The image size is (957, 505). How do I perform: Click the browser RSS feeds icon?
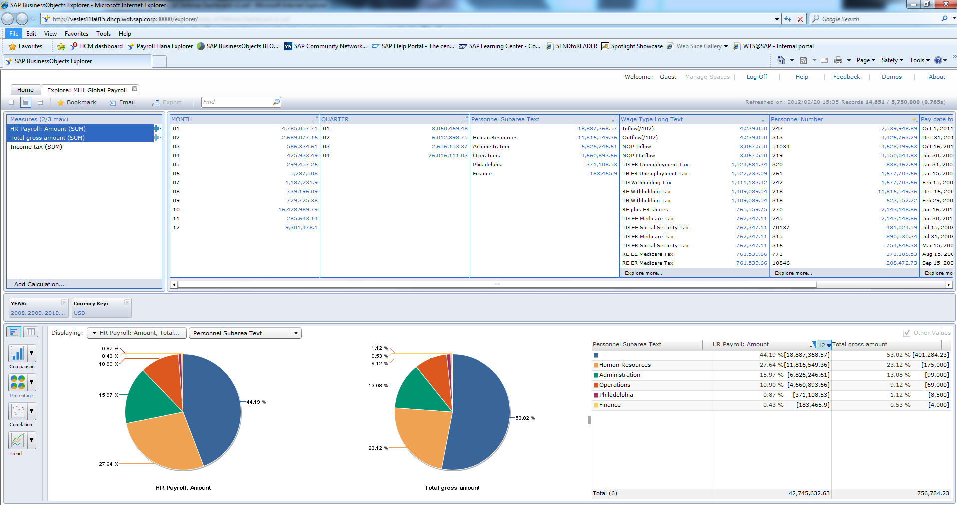point(803,60)
